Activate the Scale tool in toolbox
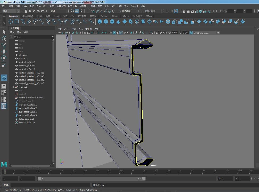The width and height of the screenshot is (259, 192). [x=4, y=65]
